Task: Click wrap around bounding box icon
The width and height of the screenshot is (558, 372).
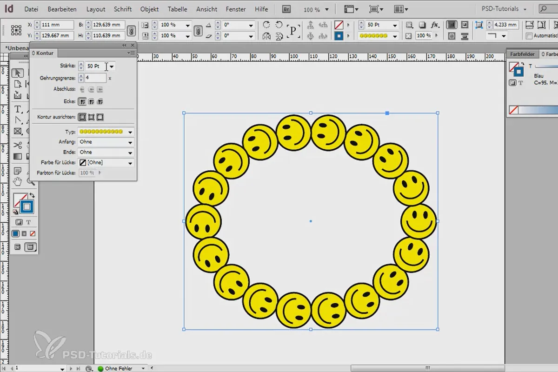Action: 464,25
